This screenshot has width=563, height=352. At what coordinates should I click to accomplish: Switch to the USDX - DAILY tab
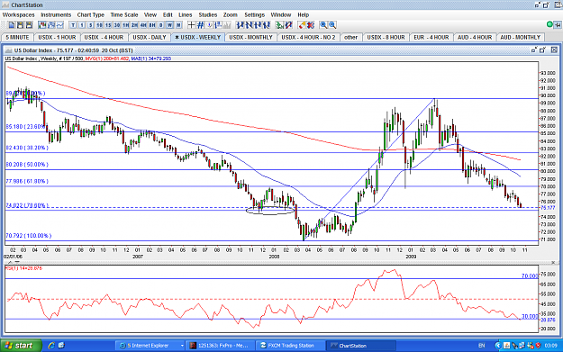[150, 37]
